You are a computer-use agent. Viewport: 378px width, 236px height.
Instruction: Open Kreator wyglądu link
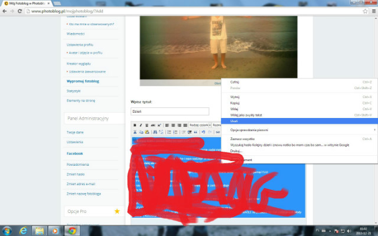coord(79,64)
